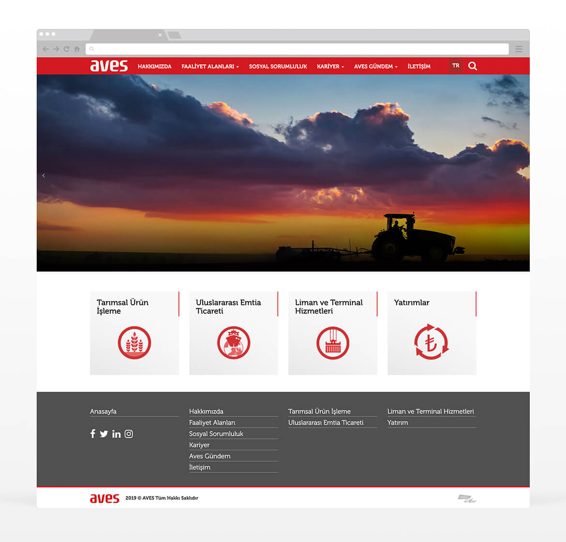The image size is (566, 542).
Task: Switch language with the TR button
Action: pos(456,66)
